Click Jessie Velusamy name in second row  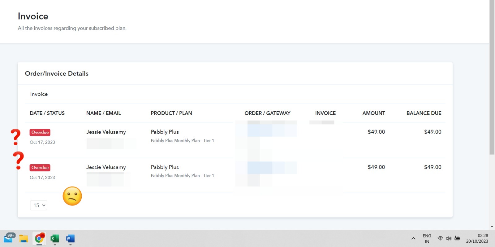tap(106, 167)
